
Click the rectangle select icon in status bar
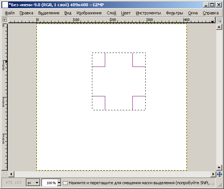pyautogui.click(x=65, y=183)
